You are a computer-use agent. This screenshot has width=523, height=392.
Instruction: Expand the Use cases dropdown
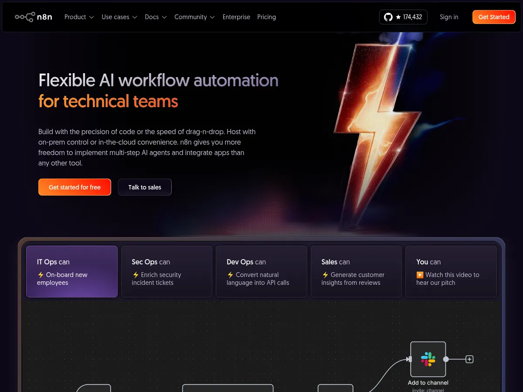point(119,17)
